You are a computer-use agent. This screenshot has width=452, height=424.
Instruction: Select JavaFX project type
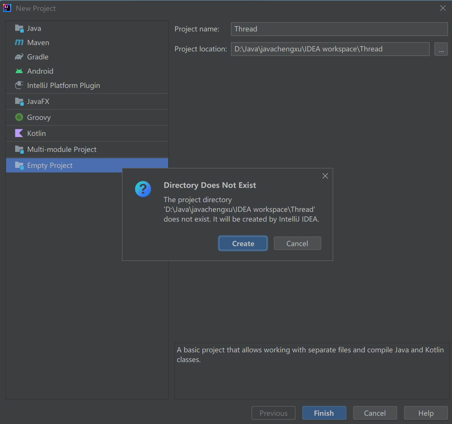click(x=87, y=101)
